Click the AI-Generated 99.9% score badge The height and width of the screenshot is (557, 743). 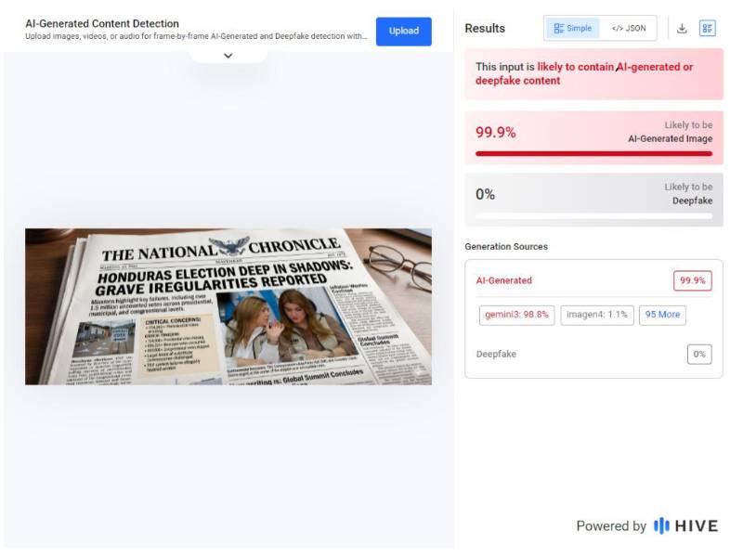[692, 280]
